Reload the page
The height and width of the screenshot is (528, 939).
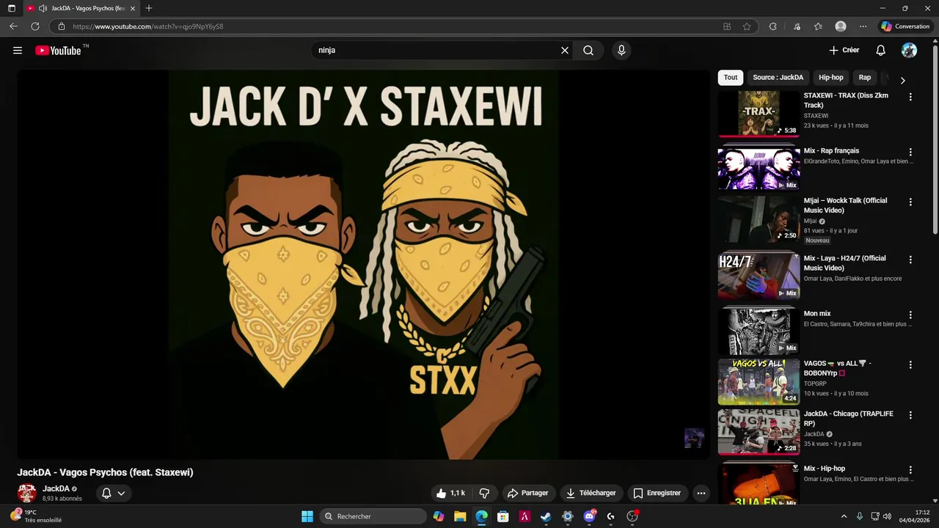click(x=34, y=26)
